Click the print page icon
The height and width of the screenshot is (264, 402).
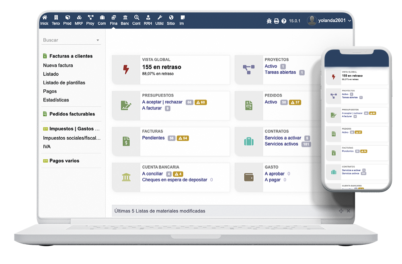click(276, 21)
